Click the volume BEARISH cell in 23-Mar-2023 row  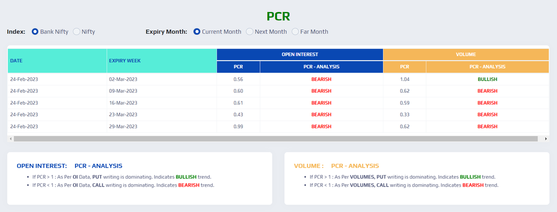point(487,115)
